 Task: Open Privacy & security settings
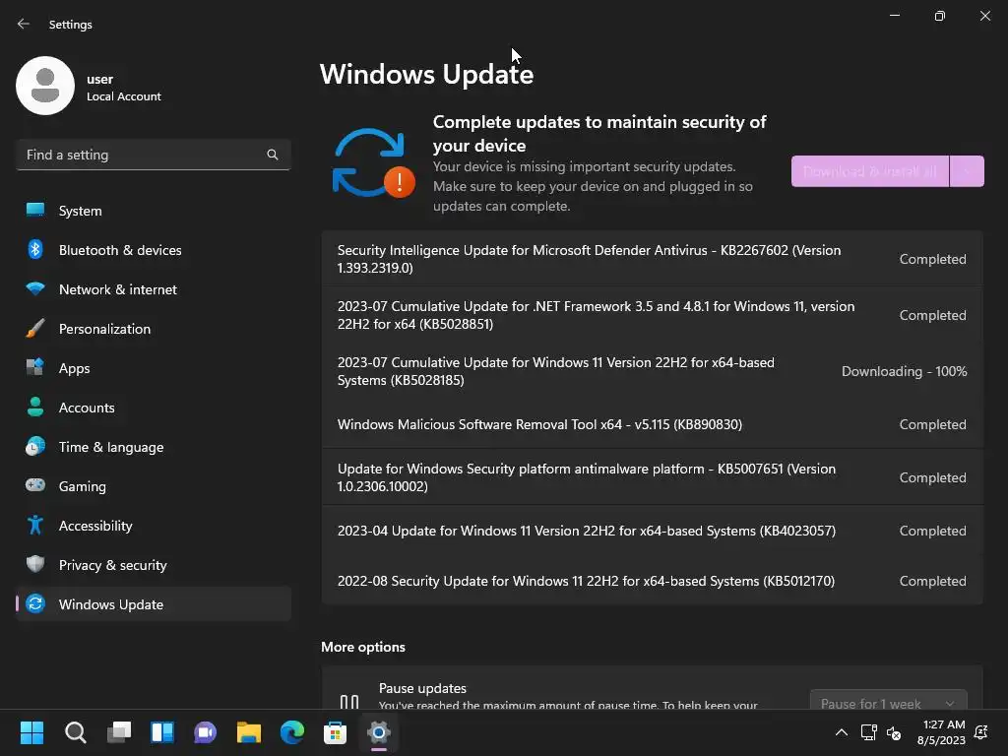point(153,564)
